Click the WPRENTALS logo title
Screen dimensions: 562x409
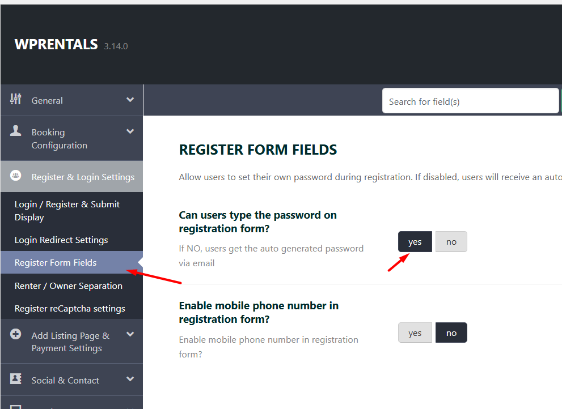point(56,44)
